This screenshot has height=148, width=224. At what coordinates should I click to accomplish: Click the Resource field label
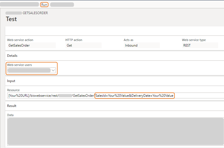tap(13, 90)
